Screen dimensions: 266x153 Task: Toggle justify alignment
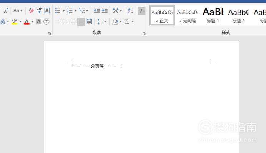point(81,21)
